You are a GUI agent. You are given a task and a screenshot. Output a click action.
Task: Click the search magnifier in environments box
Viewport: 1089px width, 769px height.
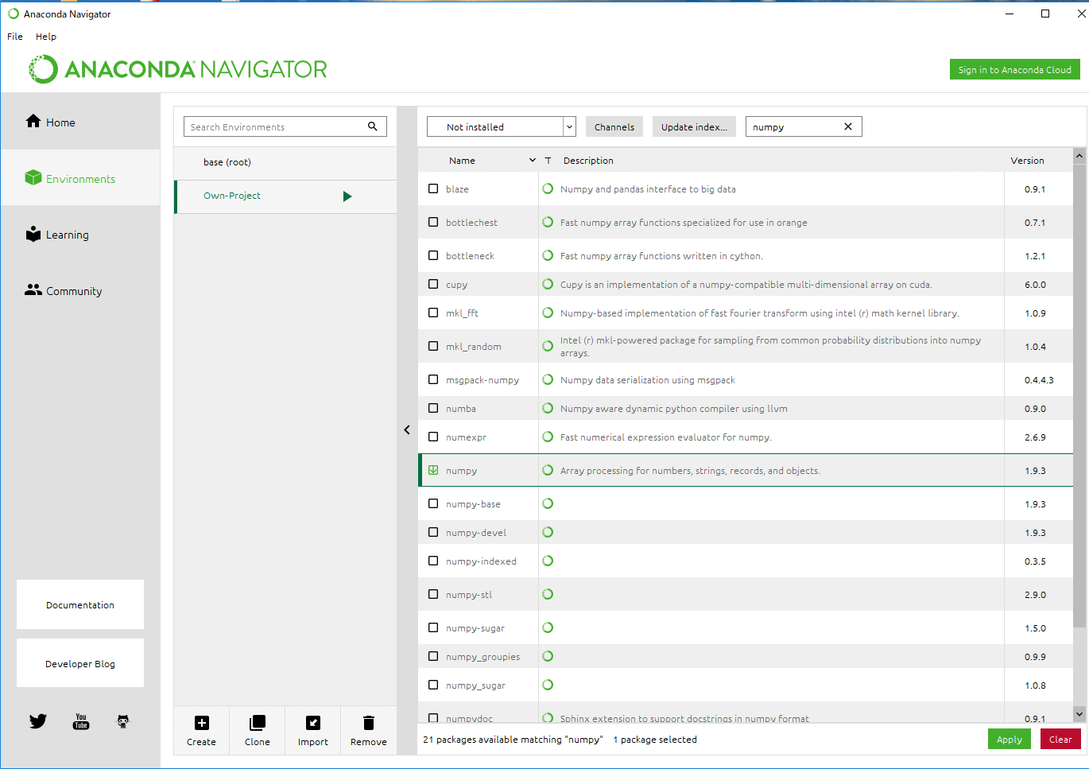tap(372, 126)
